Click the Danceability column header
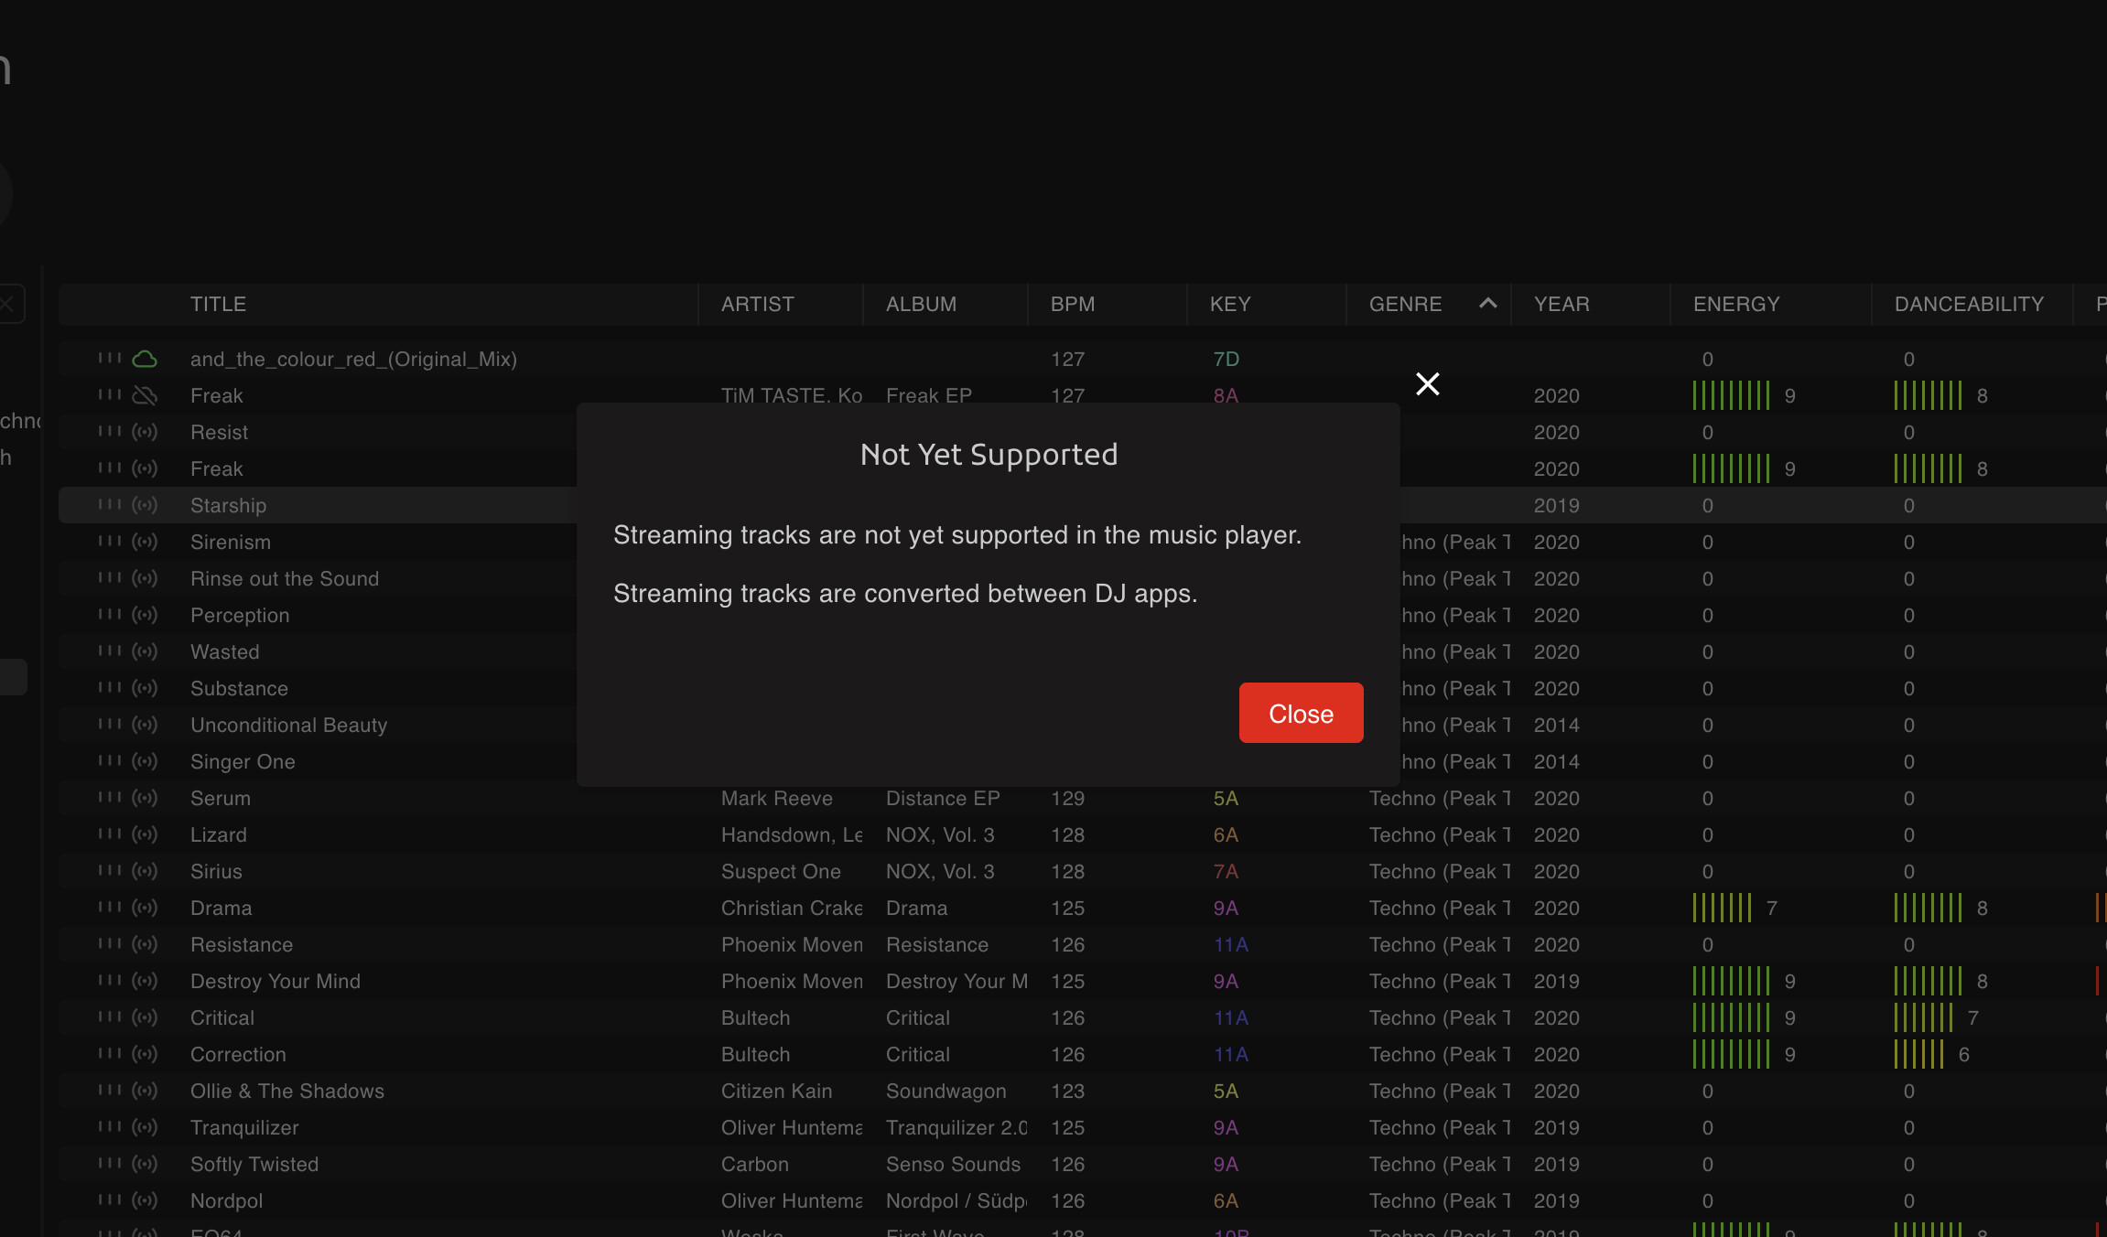 click(x=1969, y=304)
